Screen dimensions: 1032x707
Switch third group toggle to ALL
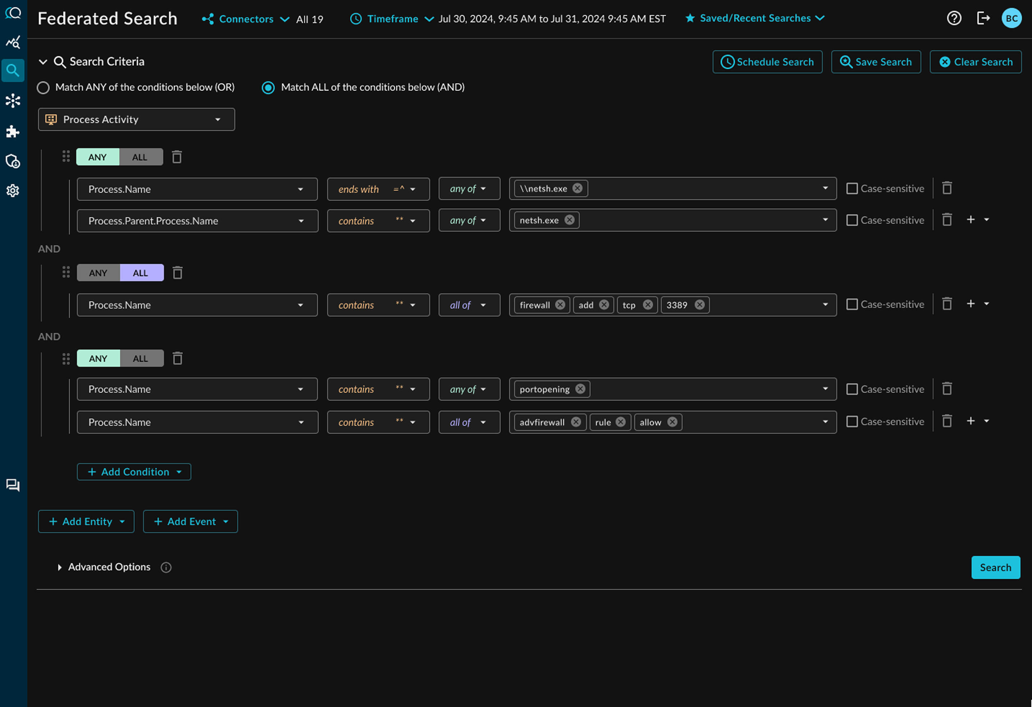(x=142, y=359)
